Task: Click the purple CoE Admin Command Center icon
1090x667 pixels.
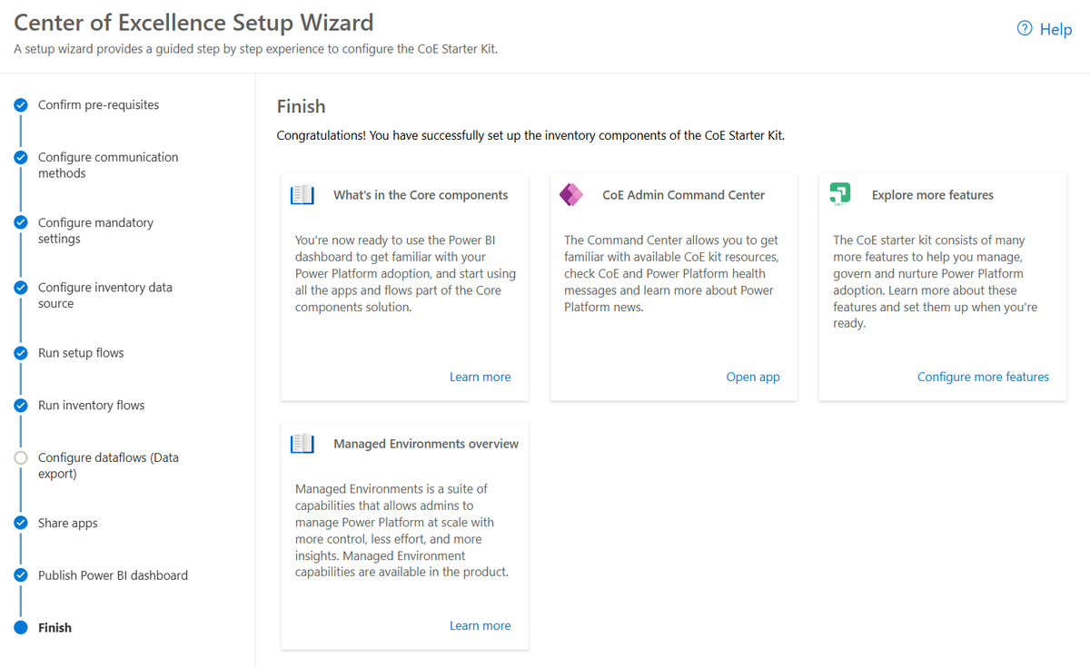Action: (571, 195)
